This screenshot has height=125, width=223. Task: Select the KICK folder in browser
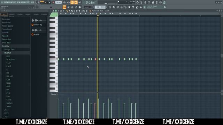point(8,80)
